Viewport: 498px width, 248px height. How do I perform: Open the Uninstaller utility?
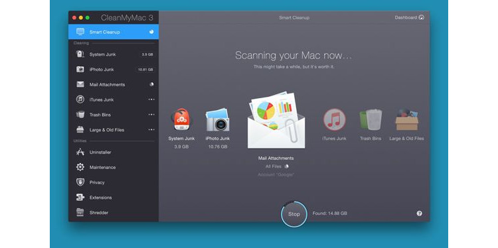(114, 153)
